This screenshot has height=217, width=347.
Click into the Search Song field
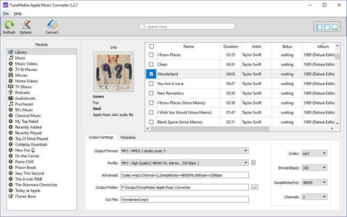187,27
